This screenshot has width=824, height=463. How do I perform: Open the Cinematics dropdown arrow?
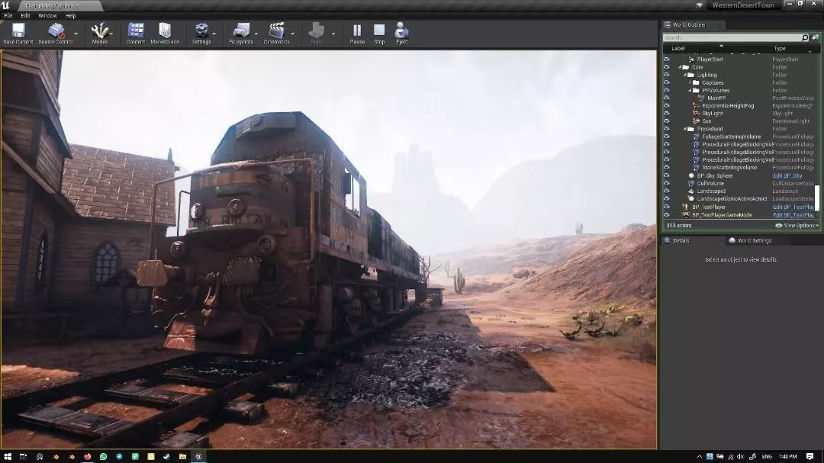coord(293,34)
